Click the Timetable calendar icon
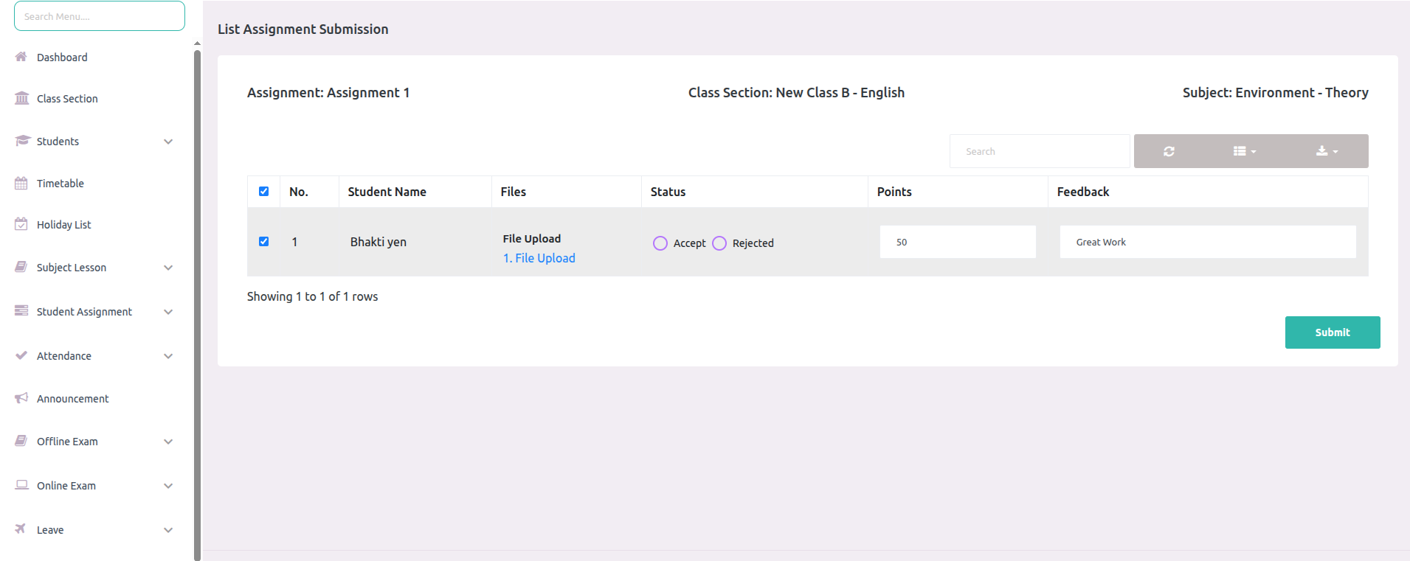Viewport: 1410px width, 561px height. 21,184
